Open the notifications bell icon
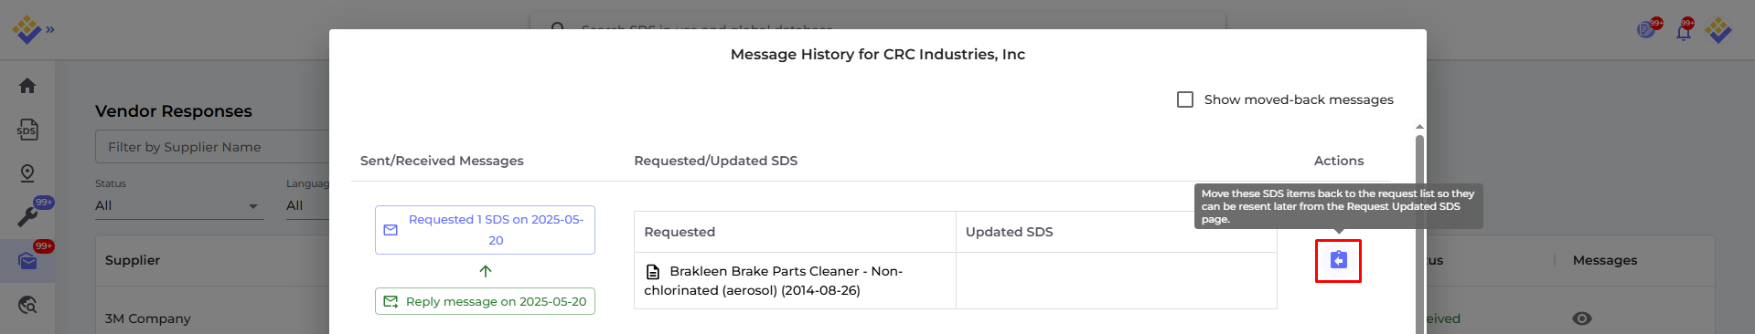Screen dimensions: 1755x334 tap(1683, 31)
